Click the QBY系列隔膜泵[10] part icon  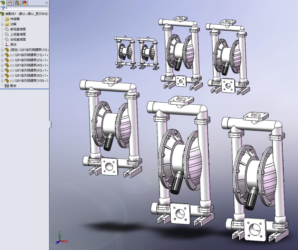pos(7,50)
